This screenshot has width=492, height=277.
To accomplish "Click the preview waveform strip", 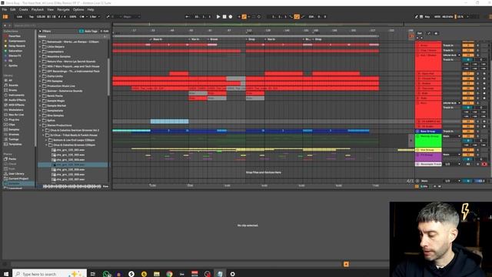I will 72,186.
